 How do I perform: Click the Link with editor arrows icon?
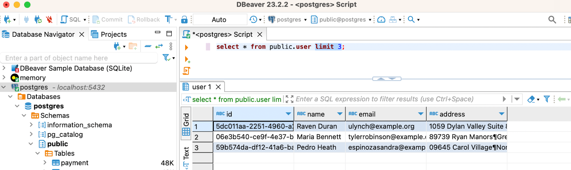click(x=159, y=46)
